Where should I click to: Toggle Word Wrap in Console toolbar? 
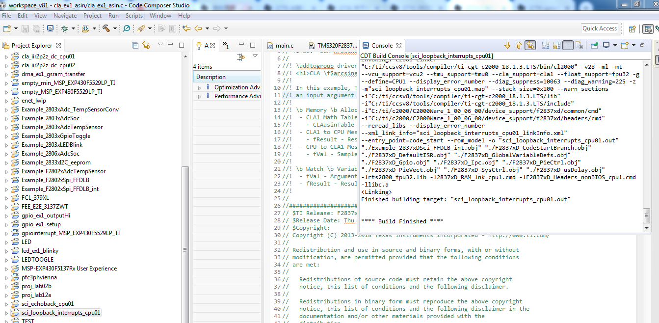(568, 46)
